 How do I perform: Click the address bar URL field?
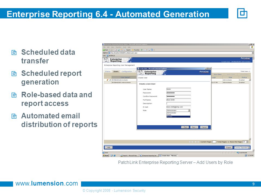[x=180, y=53]
